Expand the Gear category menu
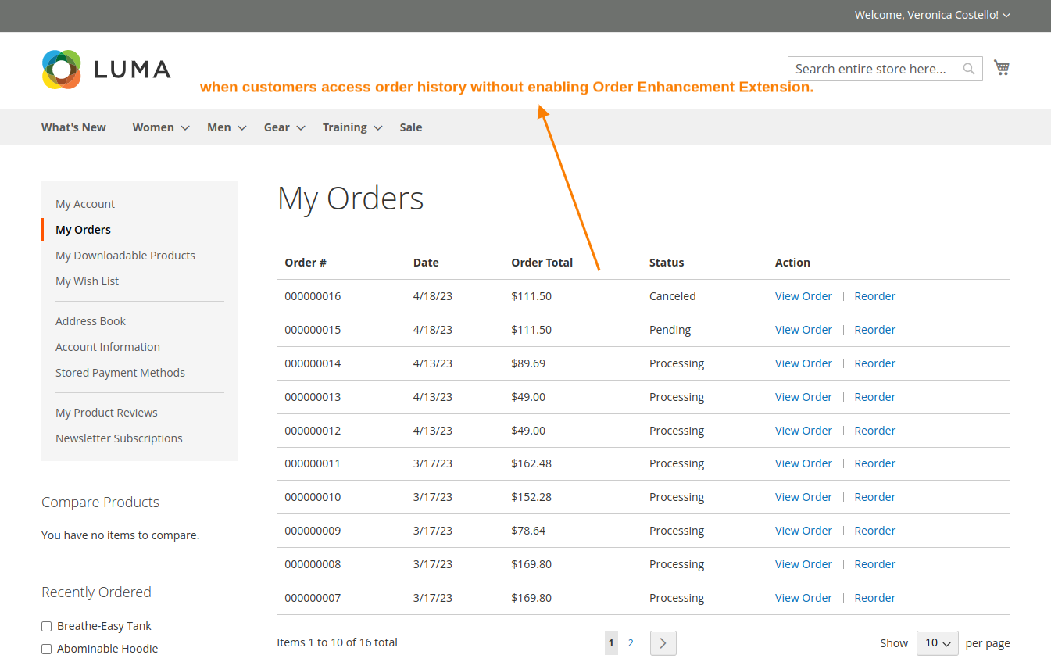This screenshot has width=1051, height=669. 284,127
